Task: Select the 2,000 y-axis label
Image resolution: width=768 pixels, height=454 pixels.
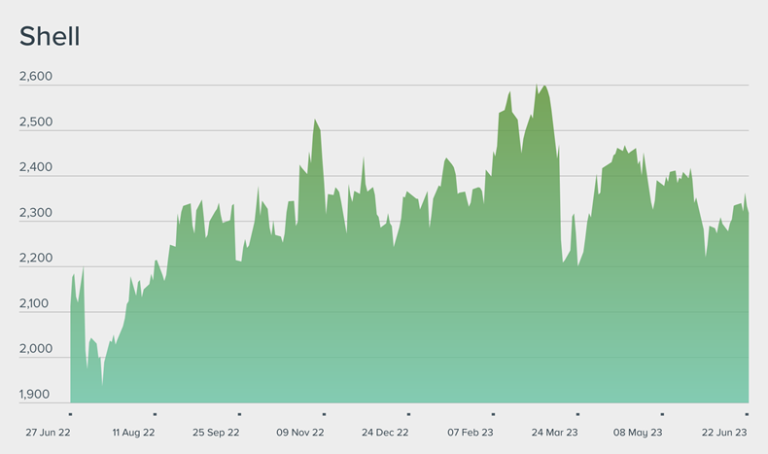Action: click(36, 349)
